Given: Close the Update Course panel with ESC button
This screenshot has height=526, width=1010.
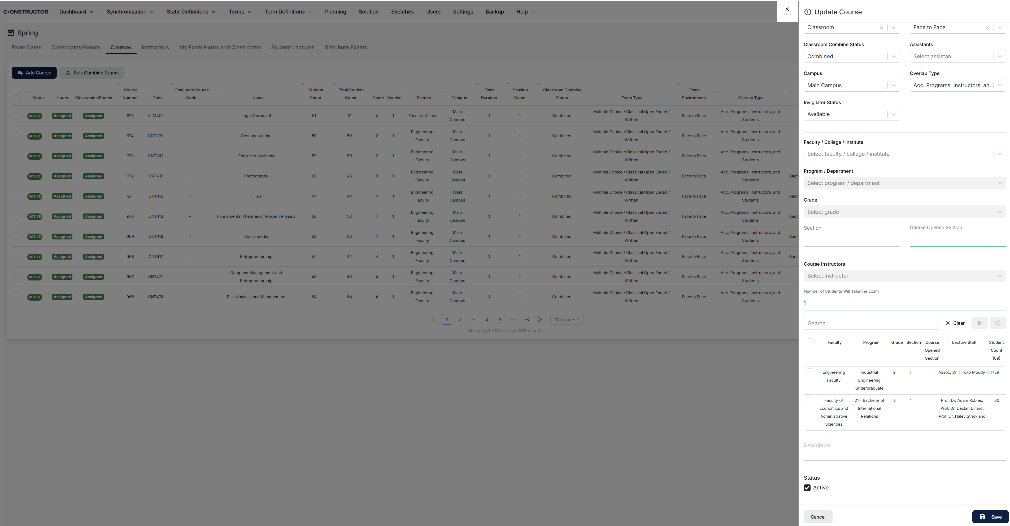Looking at the screenshot, I should click(787, 11).
